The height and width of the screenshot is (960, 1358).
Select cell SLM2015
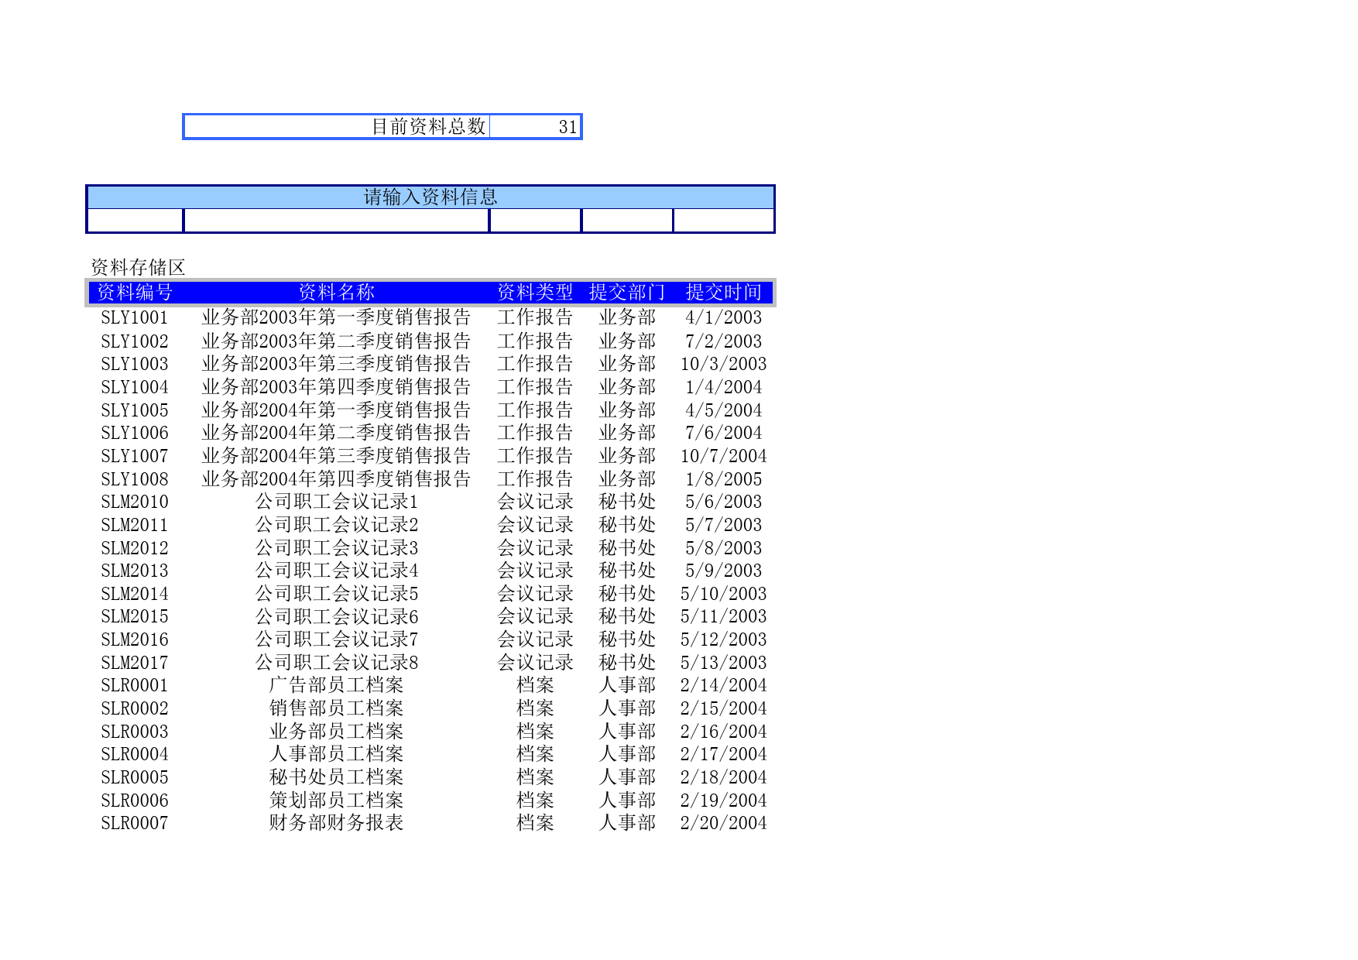point(135,616)
